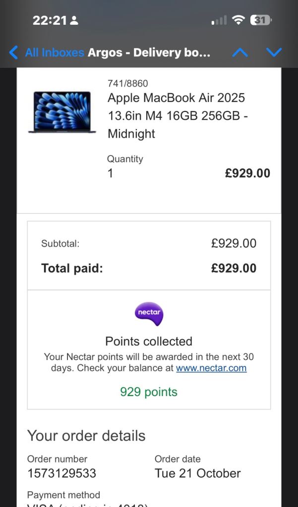298x507 pixels.
Task: Tap the Wi-Fi status icon
Action: coord(238,20)
